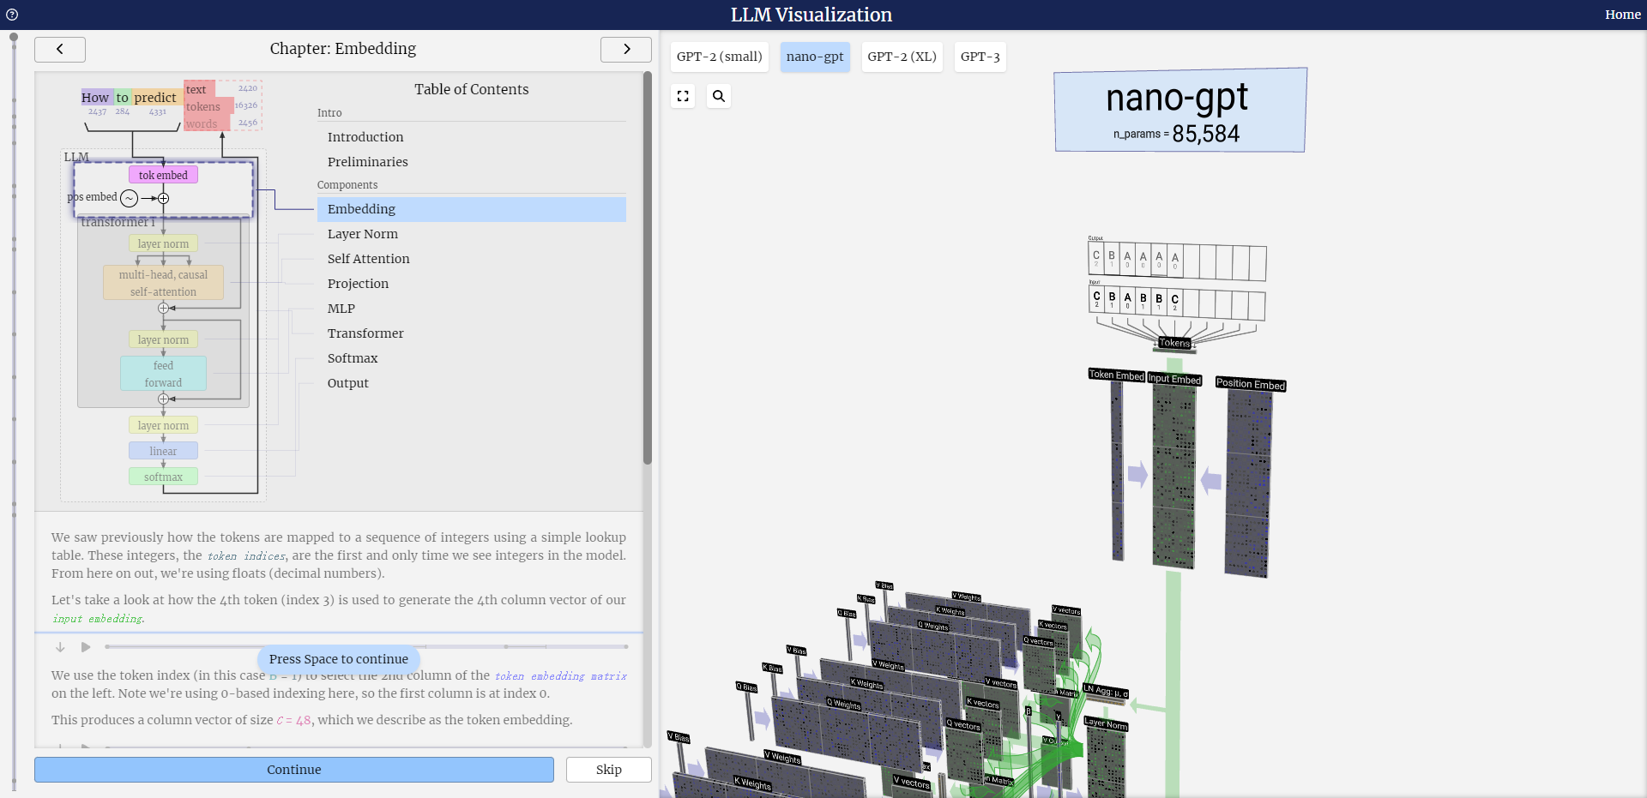Toggle fullscreen view of the 3D model
The image size is (1647, 798).
pyautogui.click(x=683, y=96)
